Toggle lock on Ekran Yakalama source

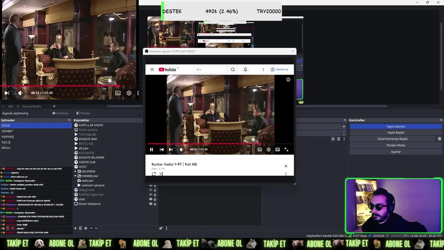[155, 204]
